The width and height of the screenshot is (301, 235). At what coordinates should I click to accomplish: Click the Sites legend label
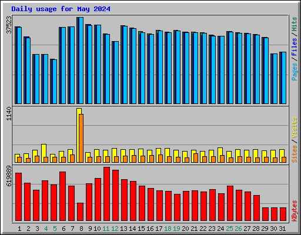(x=294, y=154)
